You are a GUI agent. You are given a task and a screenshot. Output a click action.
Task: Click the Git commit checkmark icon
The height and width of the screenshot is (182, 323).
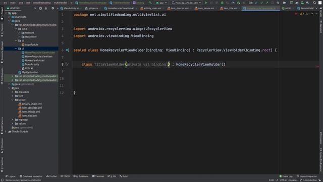click(x=261, y=3)
